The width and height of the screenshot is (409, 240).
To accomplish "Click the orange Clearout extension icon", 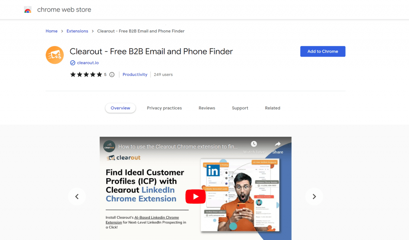I will 55,55.
